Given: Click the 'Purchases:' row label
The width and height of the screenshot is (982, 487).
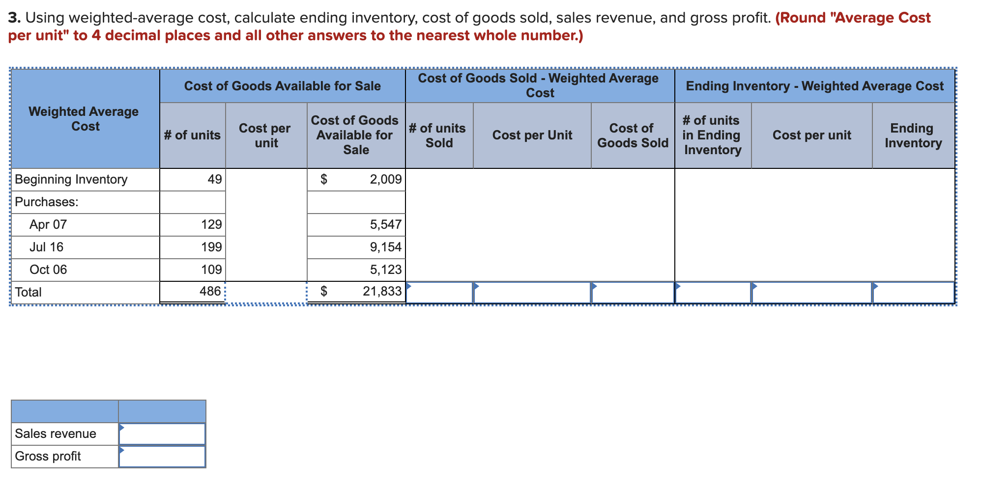Looking at the screenshot, I should tap(47, 202).
